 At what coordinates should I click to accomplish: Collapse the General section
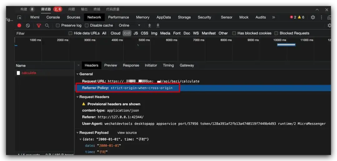(77, 74)
